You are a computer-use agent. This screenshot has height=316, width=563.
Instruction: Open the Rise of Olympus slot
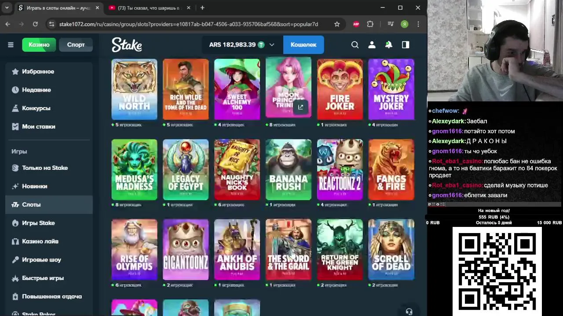tap(134, 250)
